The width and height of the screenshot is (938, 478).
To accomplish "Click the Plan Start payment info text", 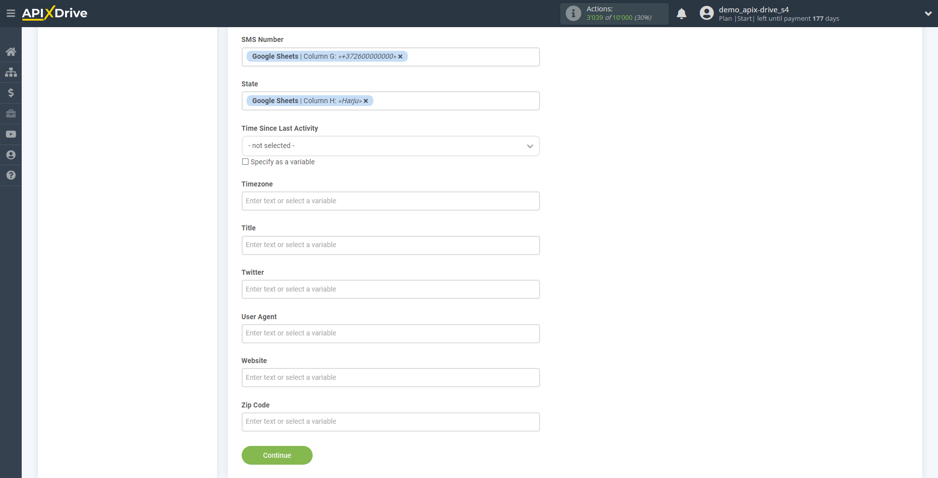I will click(x=779, y=19).
